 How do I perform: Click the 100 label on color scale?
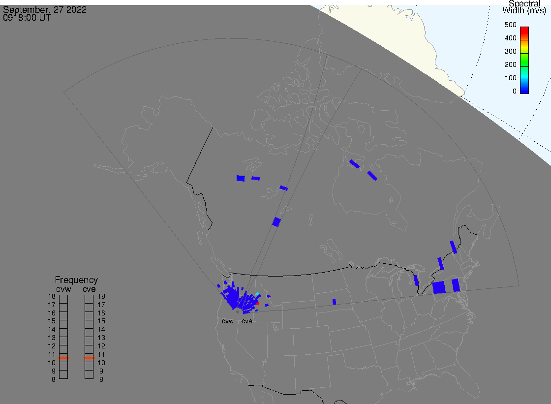[510, 78]
